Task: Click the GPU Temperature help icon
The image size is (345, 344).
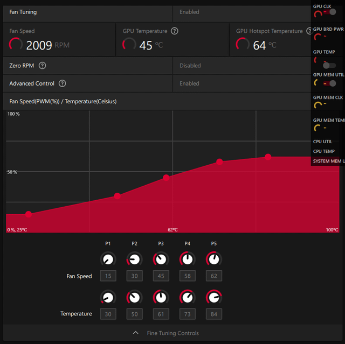Action: coord(175,31)
